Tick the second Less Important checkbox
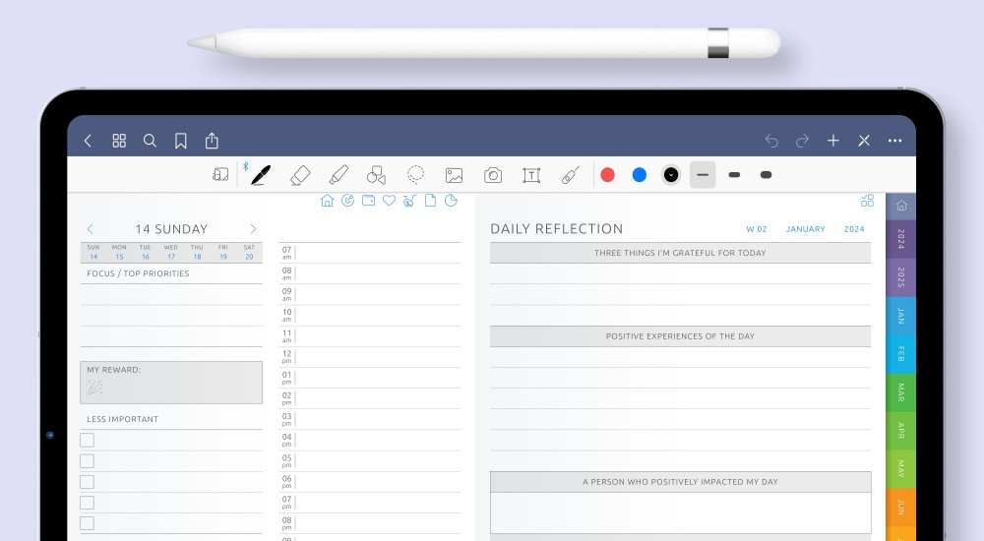The image size is (984, 541). coord(88,460)
